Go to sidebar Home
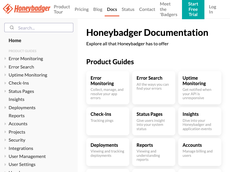 tap(15, 40)
